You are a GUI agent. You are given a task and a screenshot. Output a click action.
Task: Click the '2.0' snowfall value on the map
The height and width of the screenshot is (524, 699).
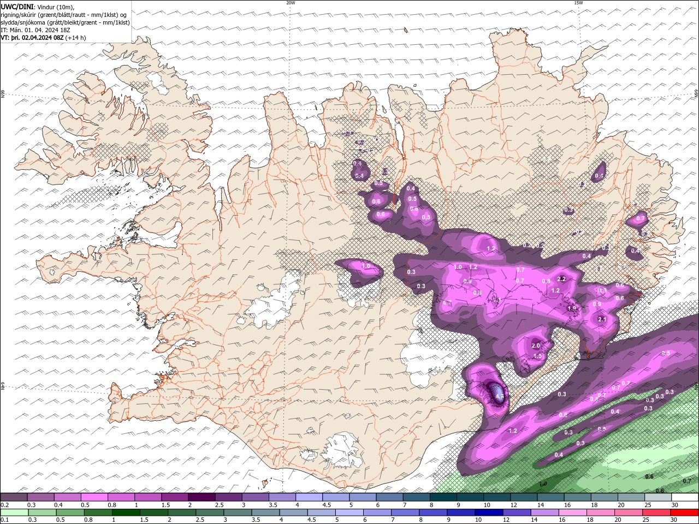tap(536, 346)
